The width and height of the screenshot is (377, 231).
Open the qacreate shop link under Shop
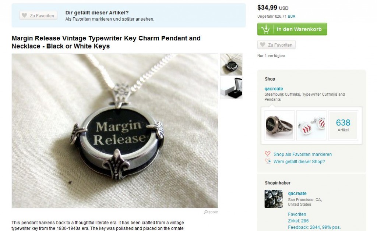click(x=274, y=89)
